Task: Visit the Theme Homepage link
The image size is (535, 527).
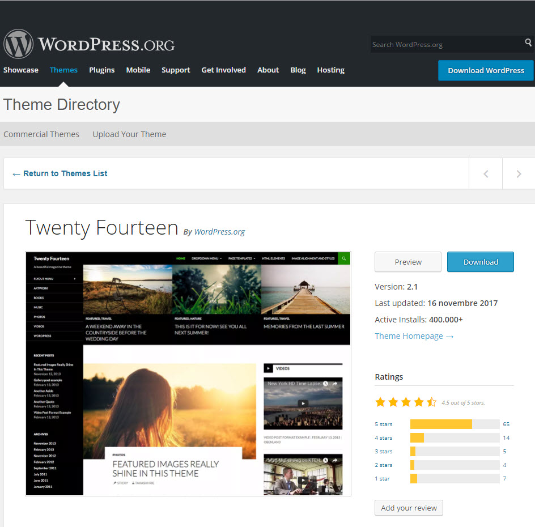Action: click(414, 336)
